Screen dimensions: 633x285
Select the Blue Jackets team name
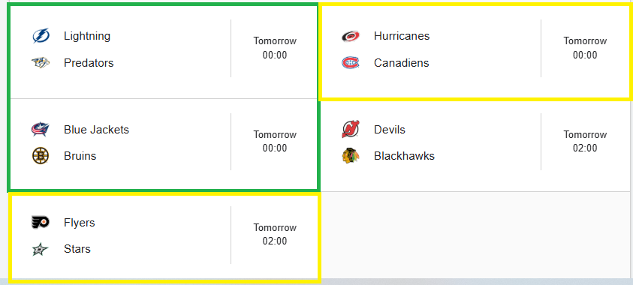coord(96,130)
